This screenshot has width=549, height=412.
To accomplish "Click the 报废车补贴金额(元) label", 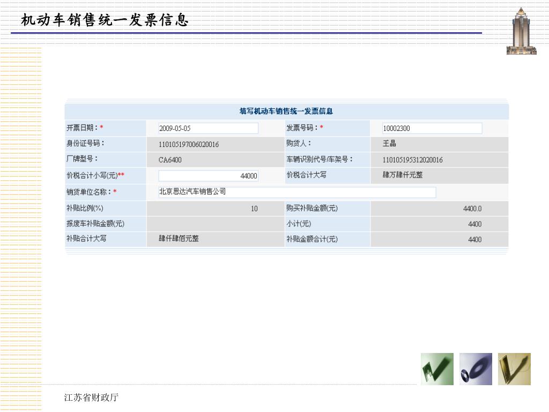I will (x=95, y=224).
